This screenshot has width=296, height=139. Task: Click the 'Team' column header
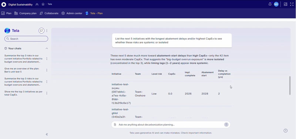[x=138, y=74]
